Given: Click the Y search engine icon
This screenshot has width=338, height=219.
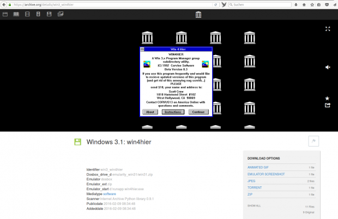Looking at the screenshot, I should 224,4.
